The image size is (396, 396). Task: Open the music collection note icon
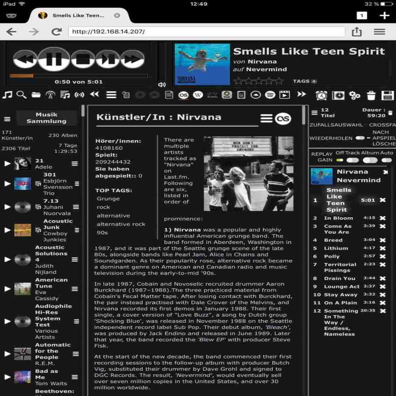(7, 95)
